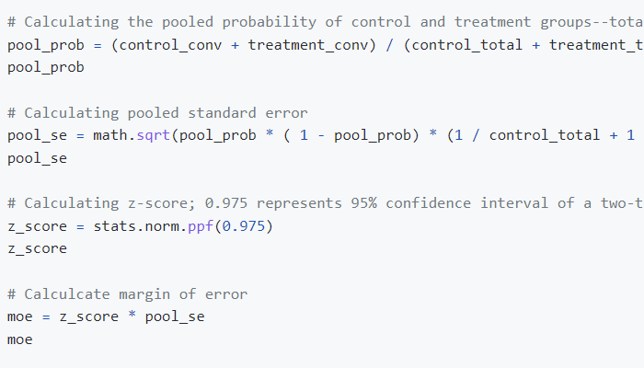The width and height of the screenshot is (644, 368).
Task: Click control_total in the pool_prob formula
Action: click(x=467, y=45)
